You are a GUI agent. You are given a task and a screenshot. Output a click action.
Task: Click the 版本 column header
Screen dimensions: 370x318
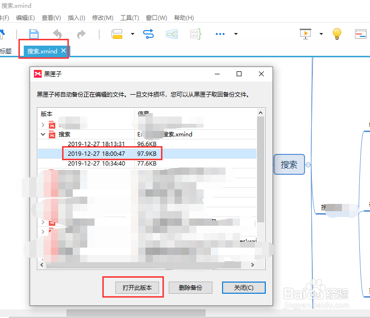[86, 114]
